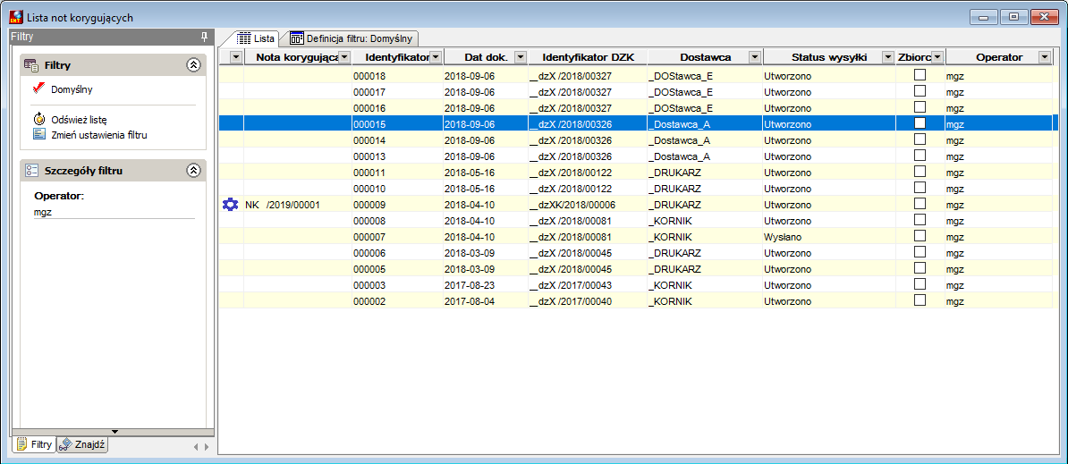Collapse the Szczegóły filtru section

[x=192, y=170]
